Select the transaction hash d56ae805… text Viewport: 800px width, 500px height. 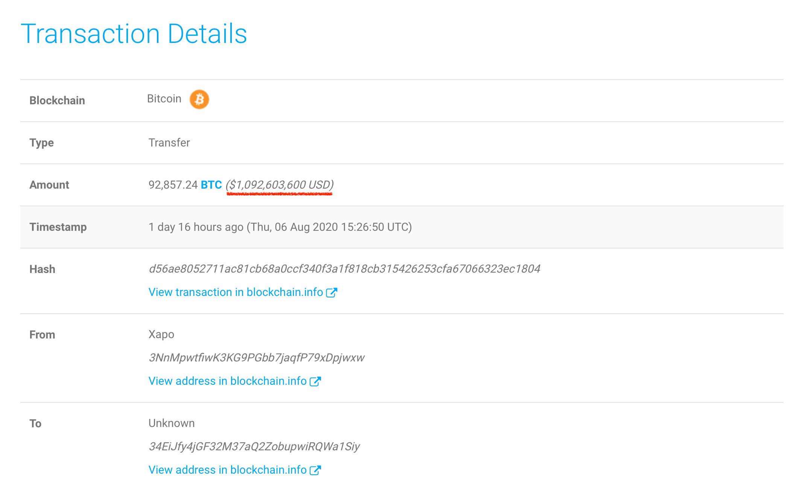click(x=344, y=269)
